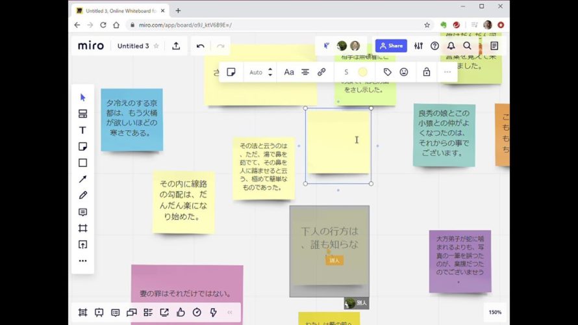This screenshot has height=325, width=578.
Task: Redo the last action
Action: click(220, 45)
